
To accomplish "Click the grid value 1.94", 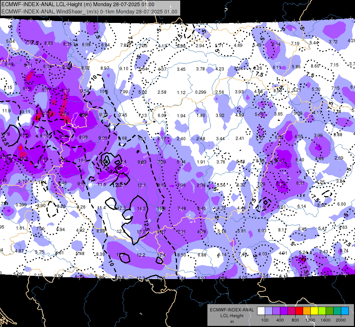I will 181,116.
